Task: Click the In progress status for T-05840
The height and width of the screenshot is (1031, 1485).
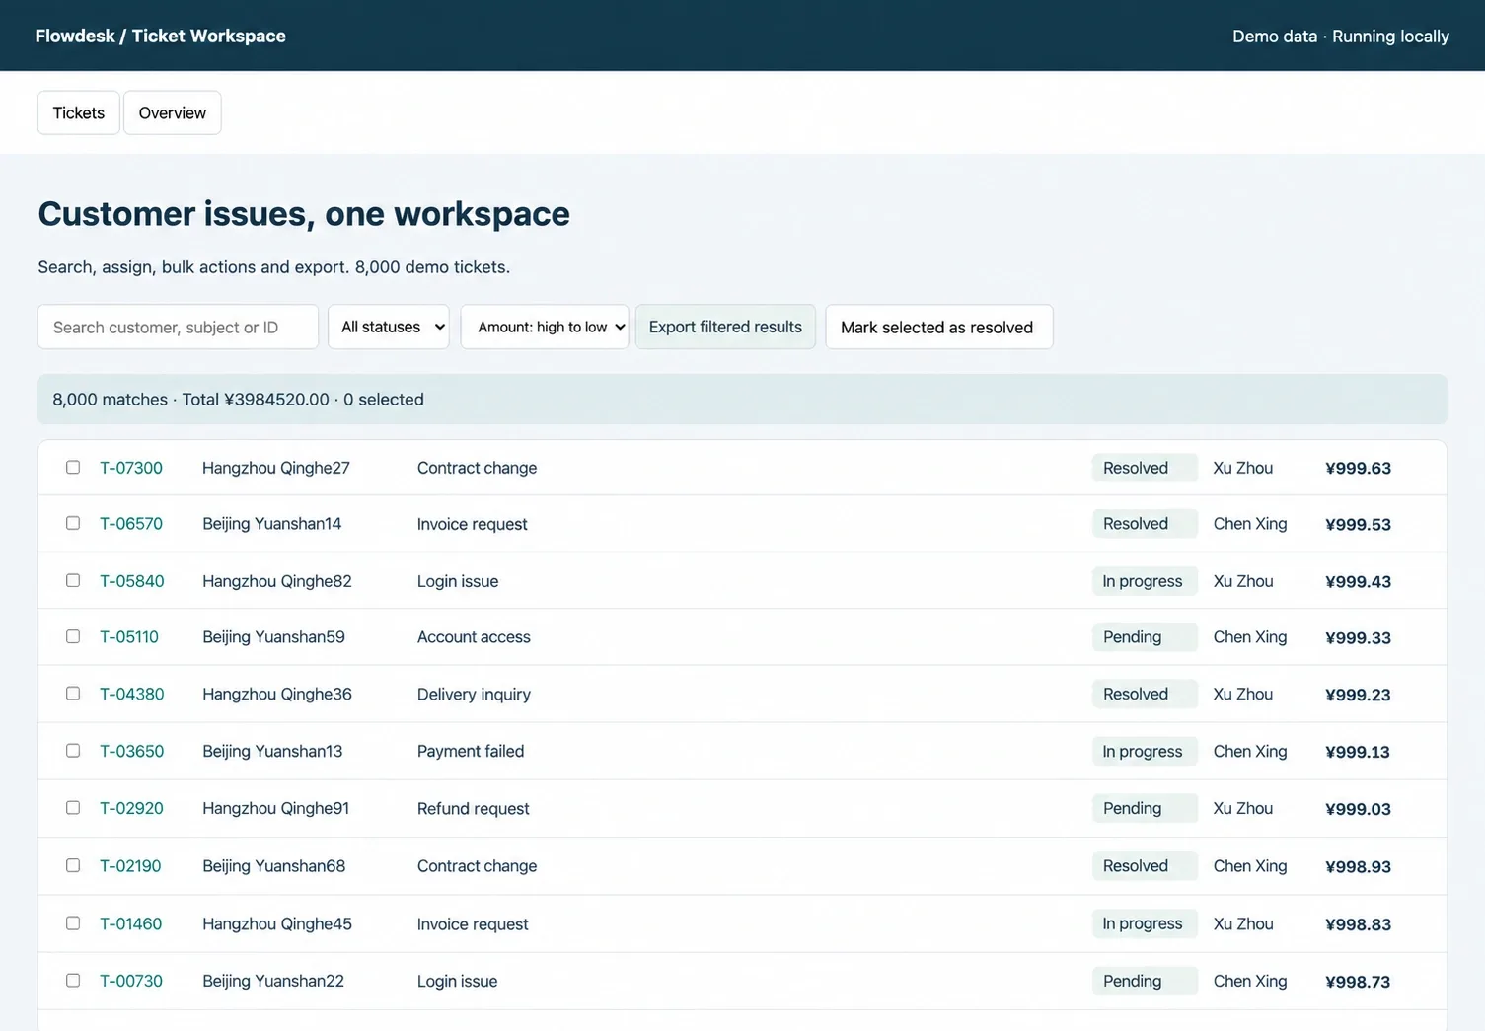Action: coord(1145,581)
